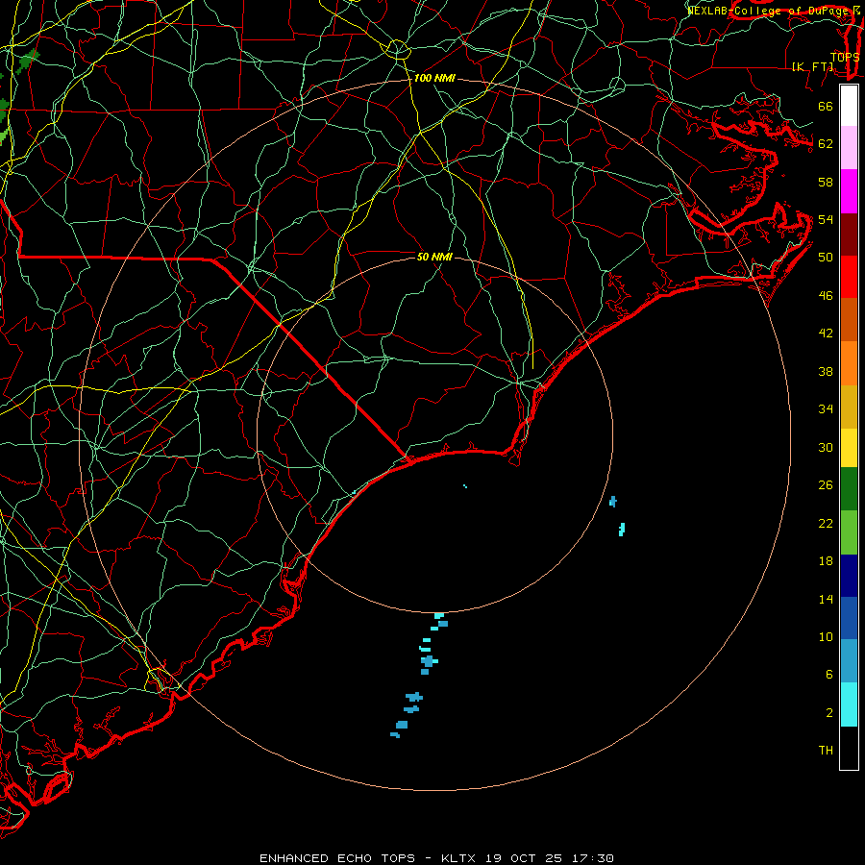Click the cyan echo at the 50 NMI ring south
The height and width of the screenshot is (865, 865).
point(439,616)
